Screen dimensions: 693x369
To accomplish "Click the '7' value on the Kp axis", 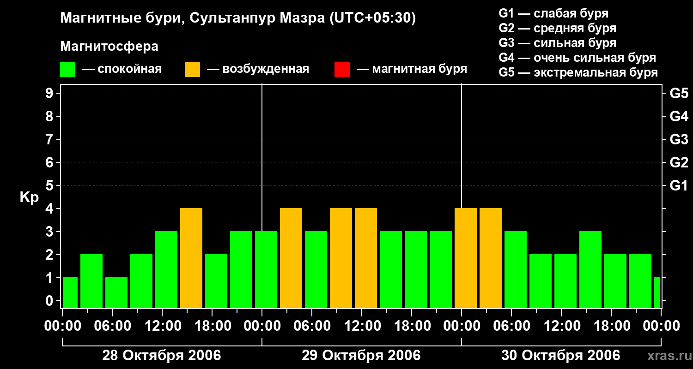I will pyautogui.click(x=50, y=139).
